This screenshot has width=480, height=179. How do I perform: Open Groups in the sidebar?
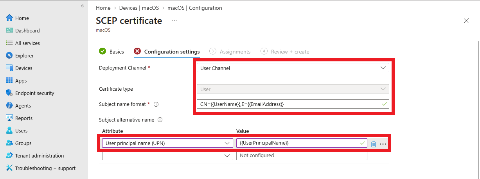(x=23, y=143)
